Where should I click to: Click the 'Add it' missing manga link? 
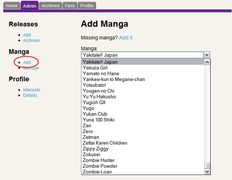point(126,38)
